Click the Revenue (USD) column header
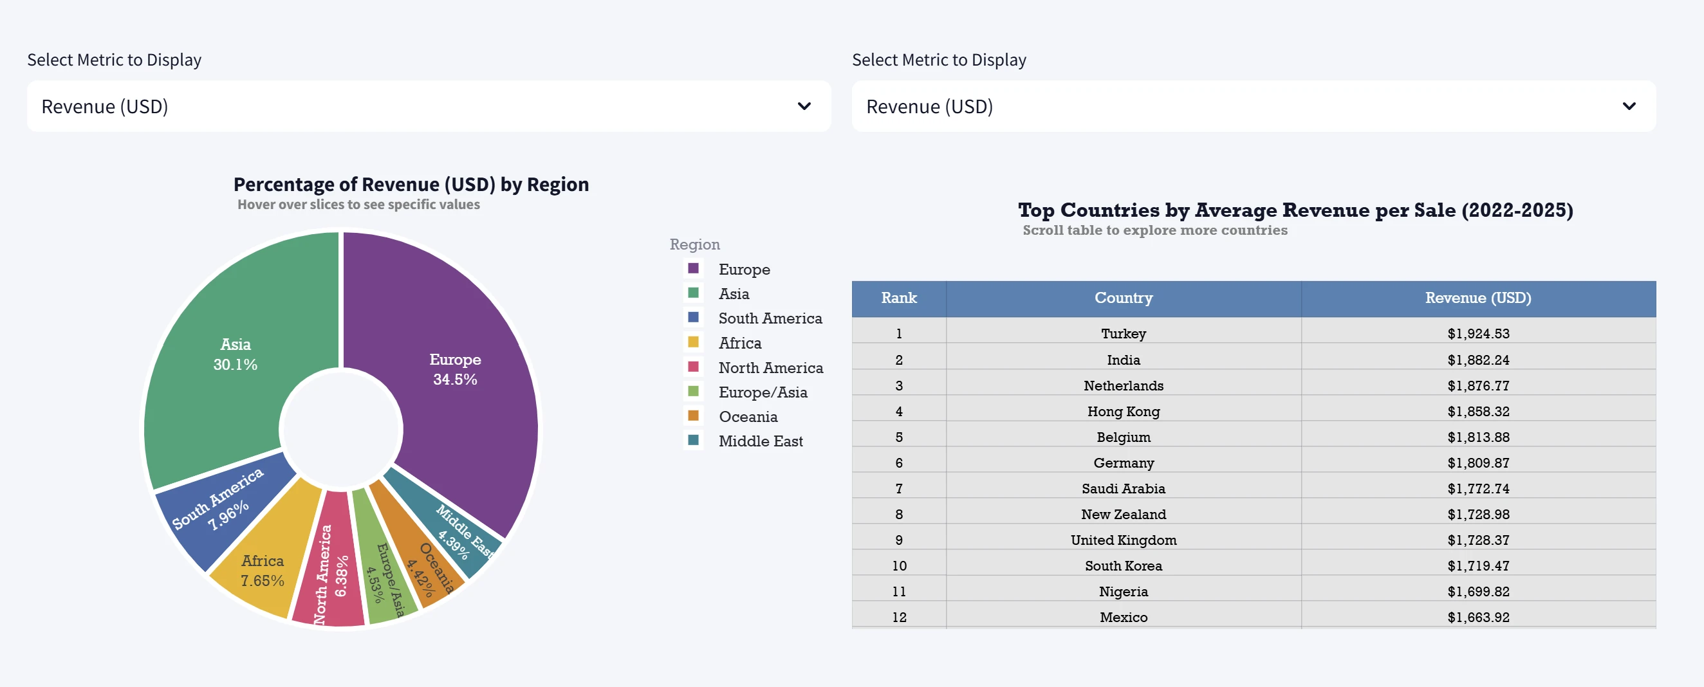The image size is (1704, 687). 1477,298
